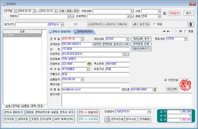Click the 양식수정 button
Image resolution: width=198 pixels, height=129 pixels.
[131, 119]
